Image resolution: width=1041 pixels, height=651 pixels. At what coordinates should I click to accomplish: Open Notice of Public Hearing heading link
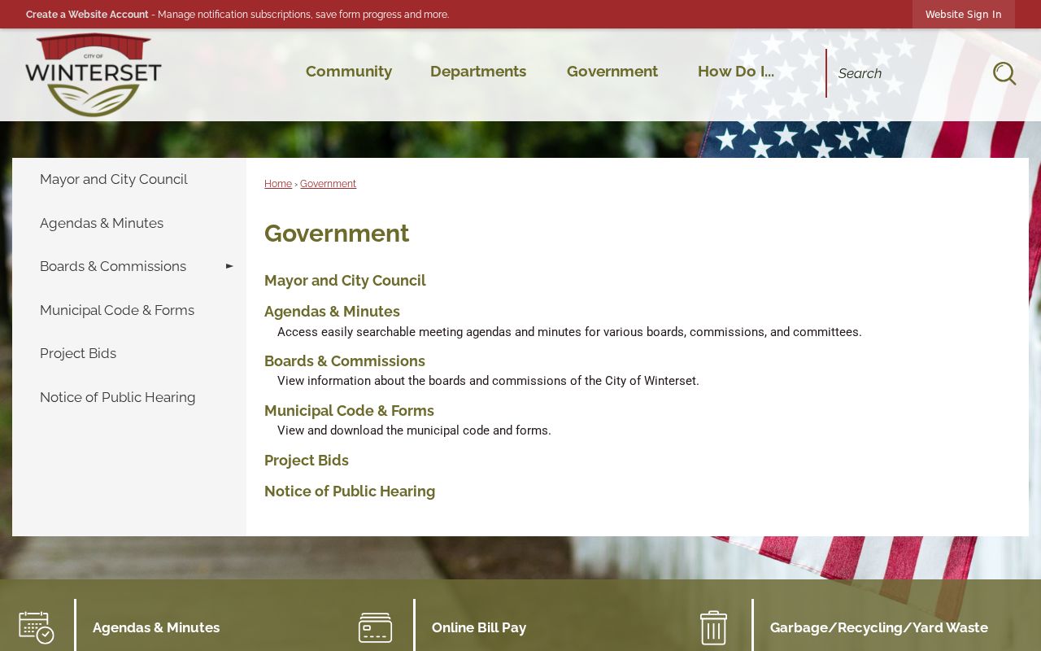pyautogui.click(x=350, y=492)
